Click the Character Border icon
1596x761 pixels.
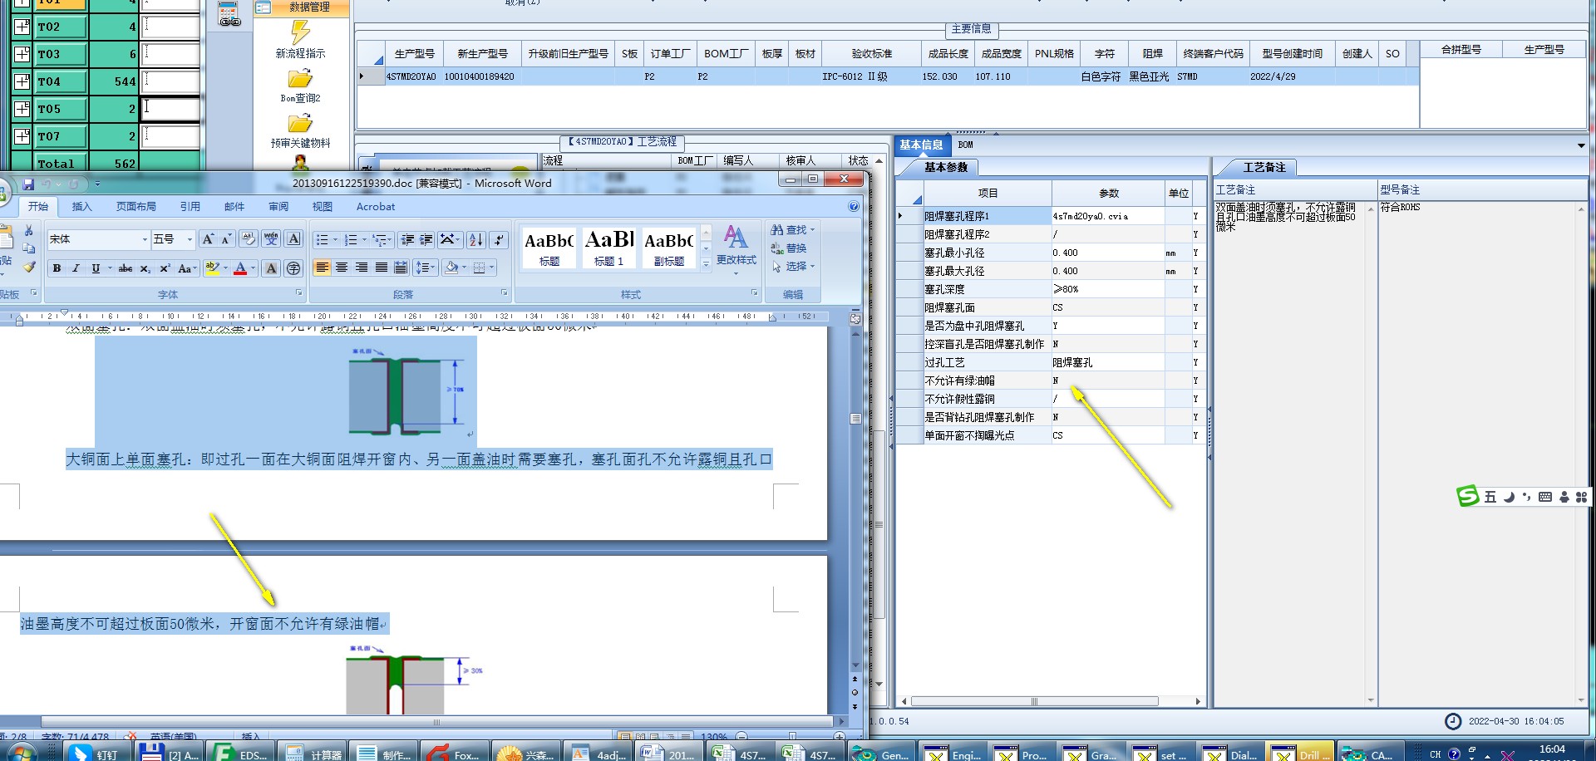coord(293,239)
